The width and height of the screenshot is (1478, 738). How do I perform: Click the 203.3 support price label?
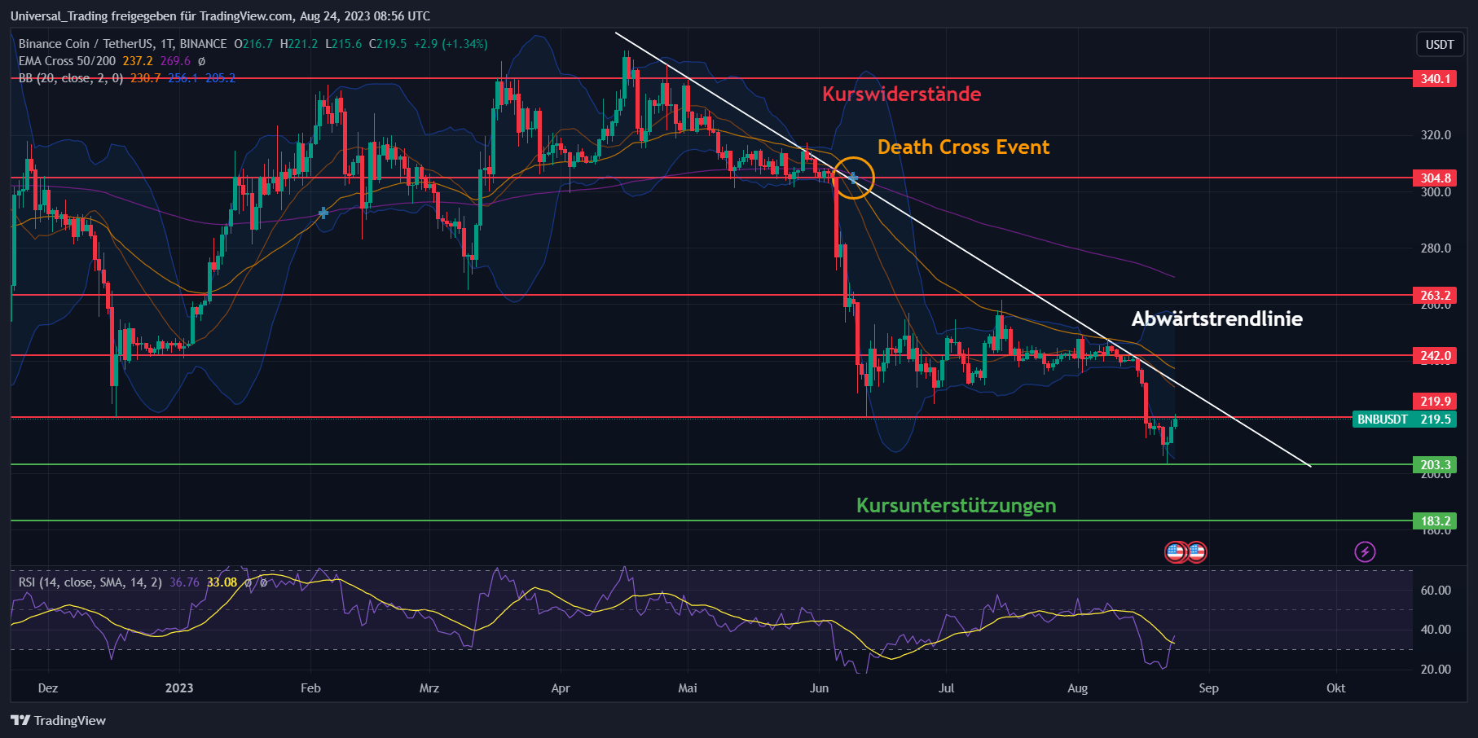(1435, 465)
